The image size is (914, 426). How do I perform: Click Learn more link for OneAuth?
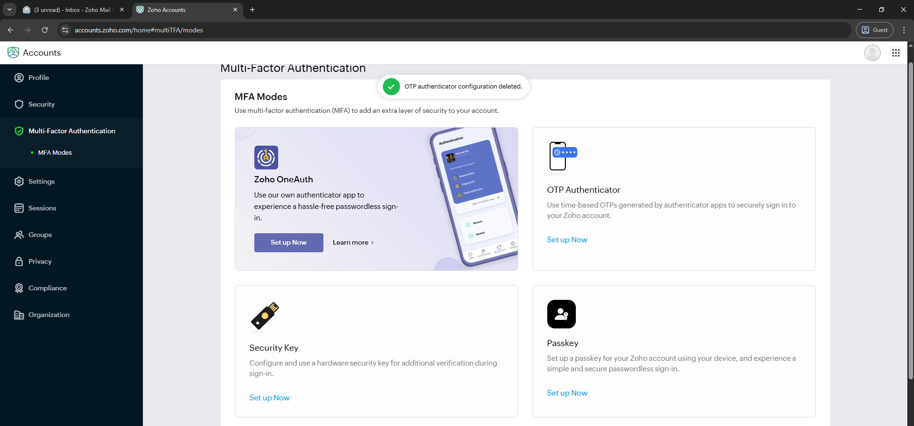[x=353, y=243]
